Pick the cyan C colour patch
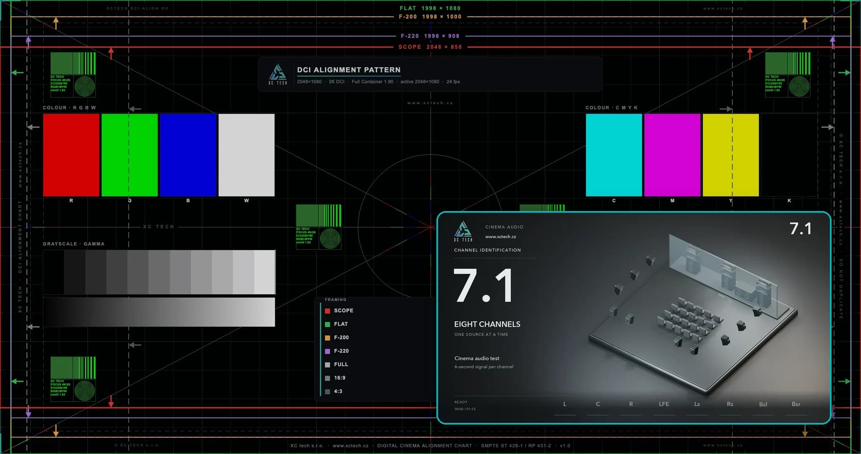The image size is (861, 454). pos(614,155)
